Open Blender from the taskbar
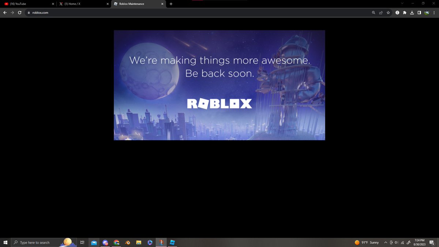 [x=128, y=242]
